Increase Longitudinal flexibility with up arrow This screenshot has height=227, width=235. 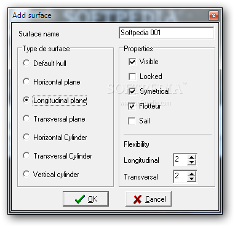(x=192, y=157)
